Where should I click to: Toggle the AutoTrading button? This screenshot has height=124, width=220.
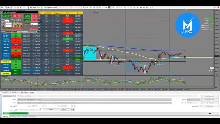point(52,7)
